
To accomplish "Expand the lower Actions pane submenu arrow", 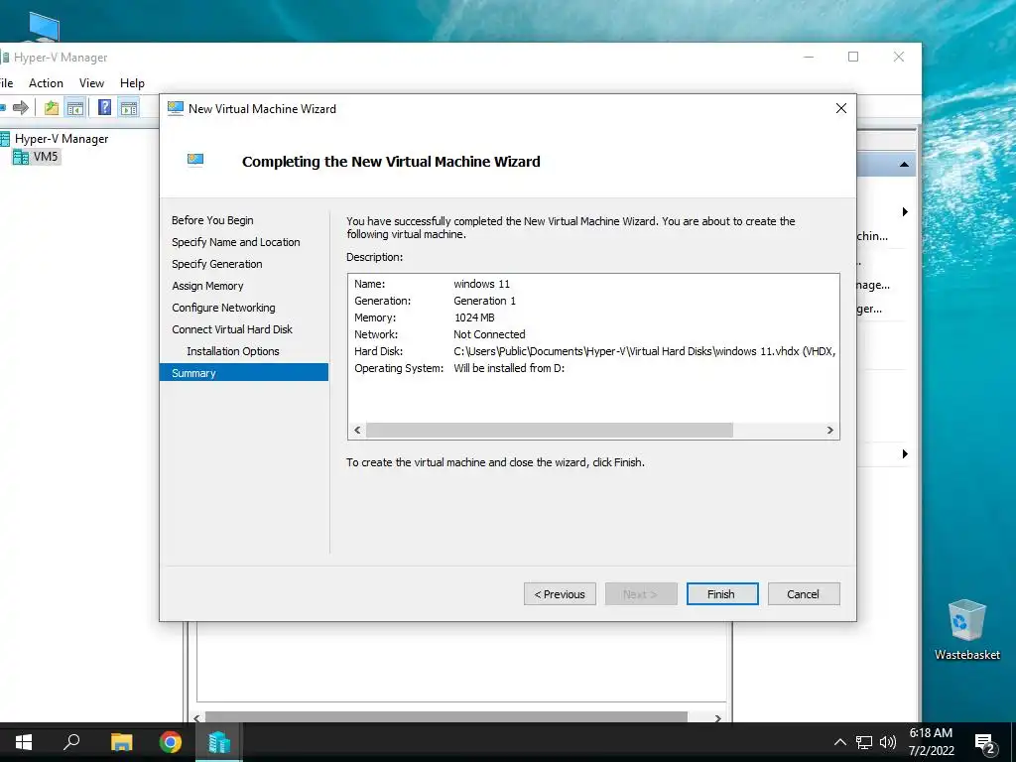I will 905,453.
